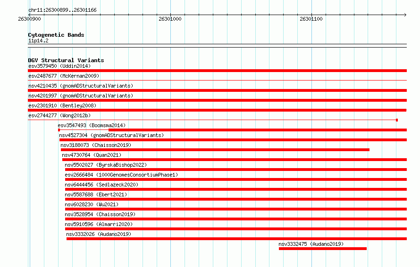Click the red bar of nsv4527304
This screenshot has height=267, width=420.
[x=233, y=140]
